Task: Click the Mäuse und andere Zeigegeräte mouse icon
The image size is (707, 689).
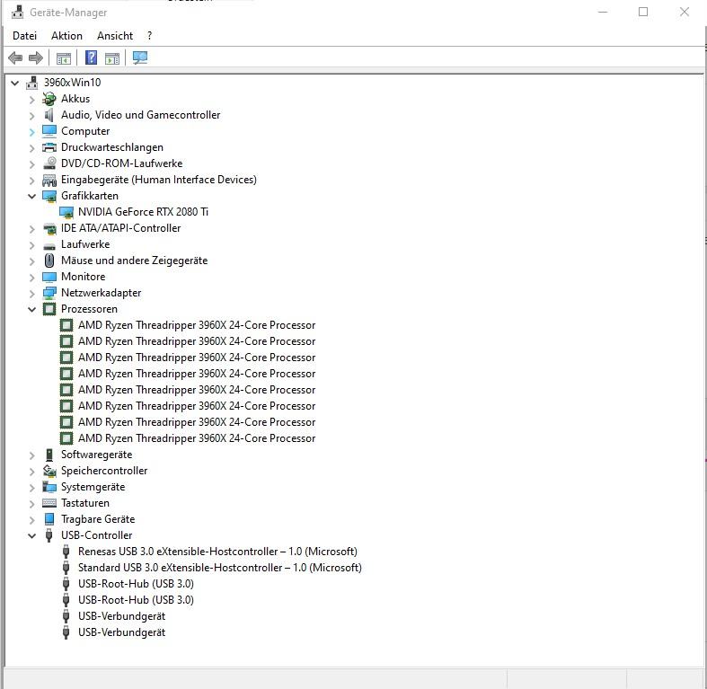Action: coord(49,261)
